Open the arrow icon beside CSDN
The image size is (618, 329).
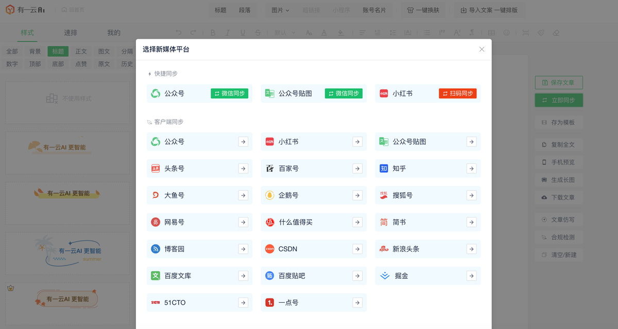pyautogui.click(x=357, y=249)
